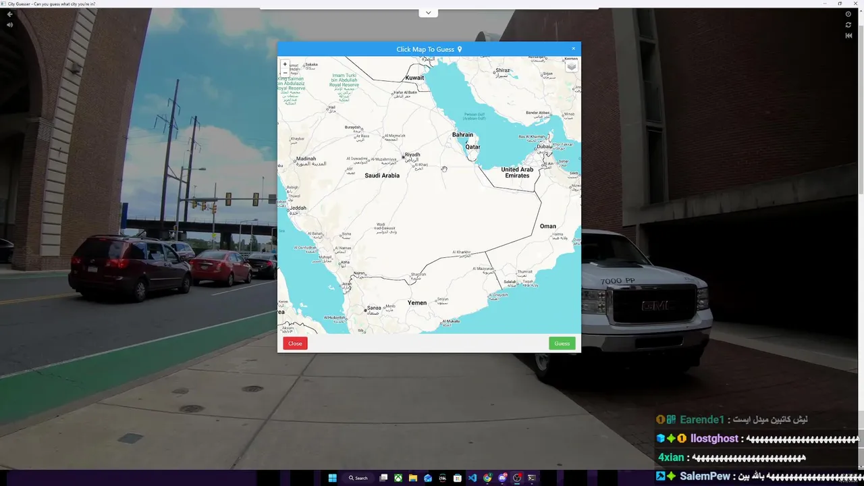Open Discord from the taskbar

pyautogui.click(x=502, y=478)
